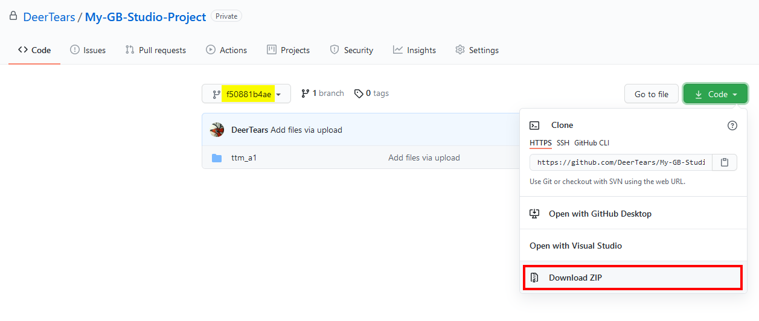Click the tag icon beside 0 tags

click(359, 94)
